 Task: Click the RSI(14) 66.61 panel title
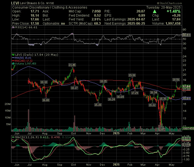point(26,27)
